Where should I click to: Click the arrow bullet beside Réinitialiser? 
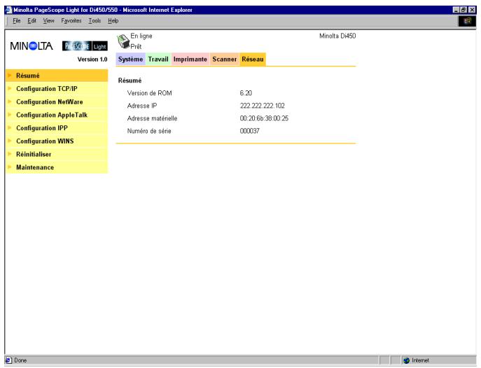point(10,154)
